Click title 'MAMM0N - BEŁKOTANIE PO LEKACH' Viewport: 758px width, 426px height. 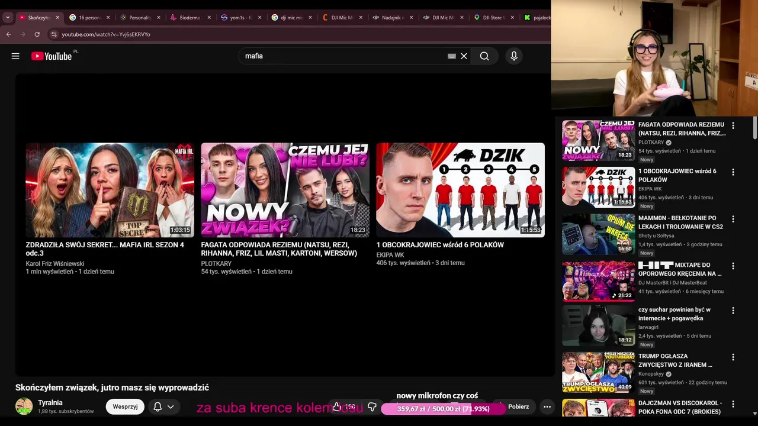tap(680, 222)
